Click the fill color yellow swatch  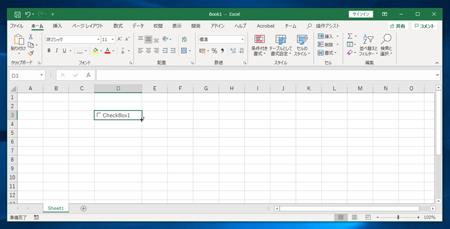pos(95,51)
